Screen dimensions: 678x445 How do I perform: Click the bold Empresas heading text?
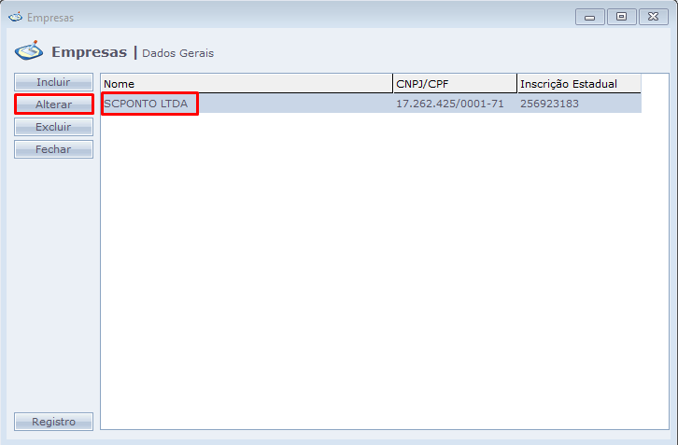89,52
